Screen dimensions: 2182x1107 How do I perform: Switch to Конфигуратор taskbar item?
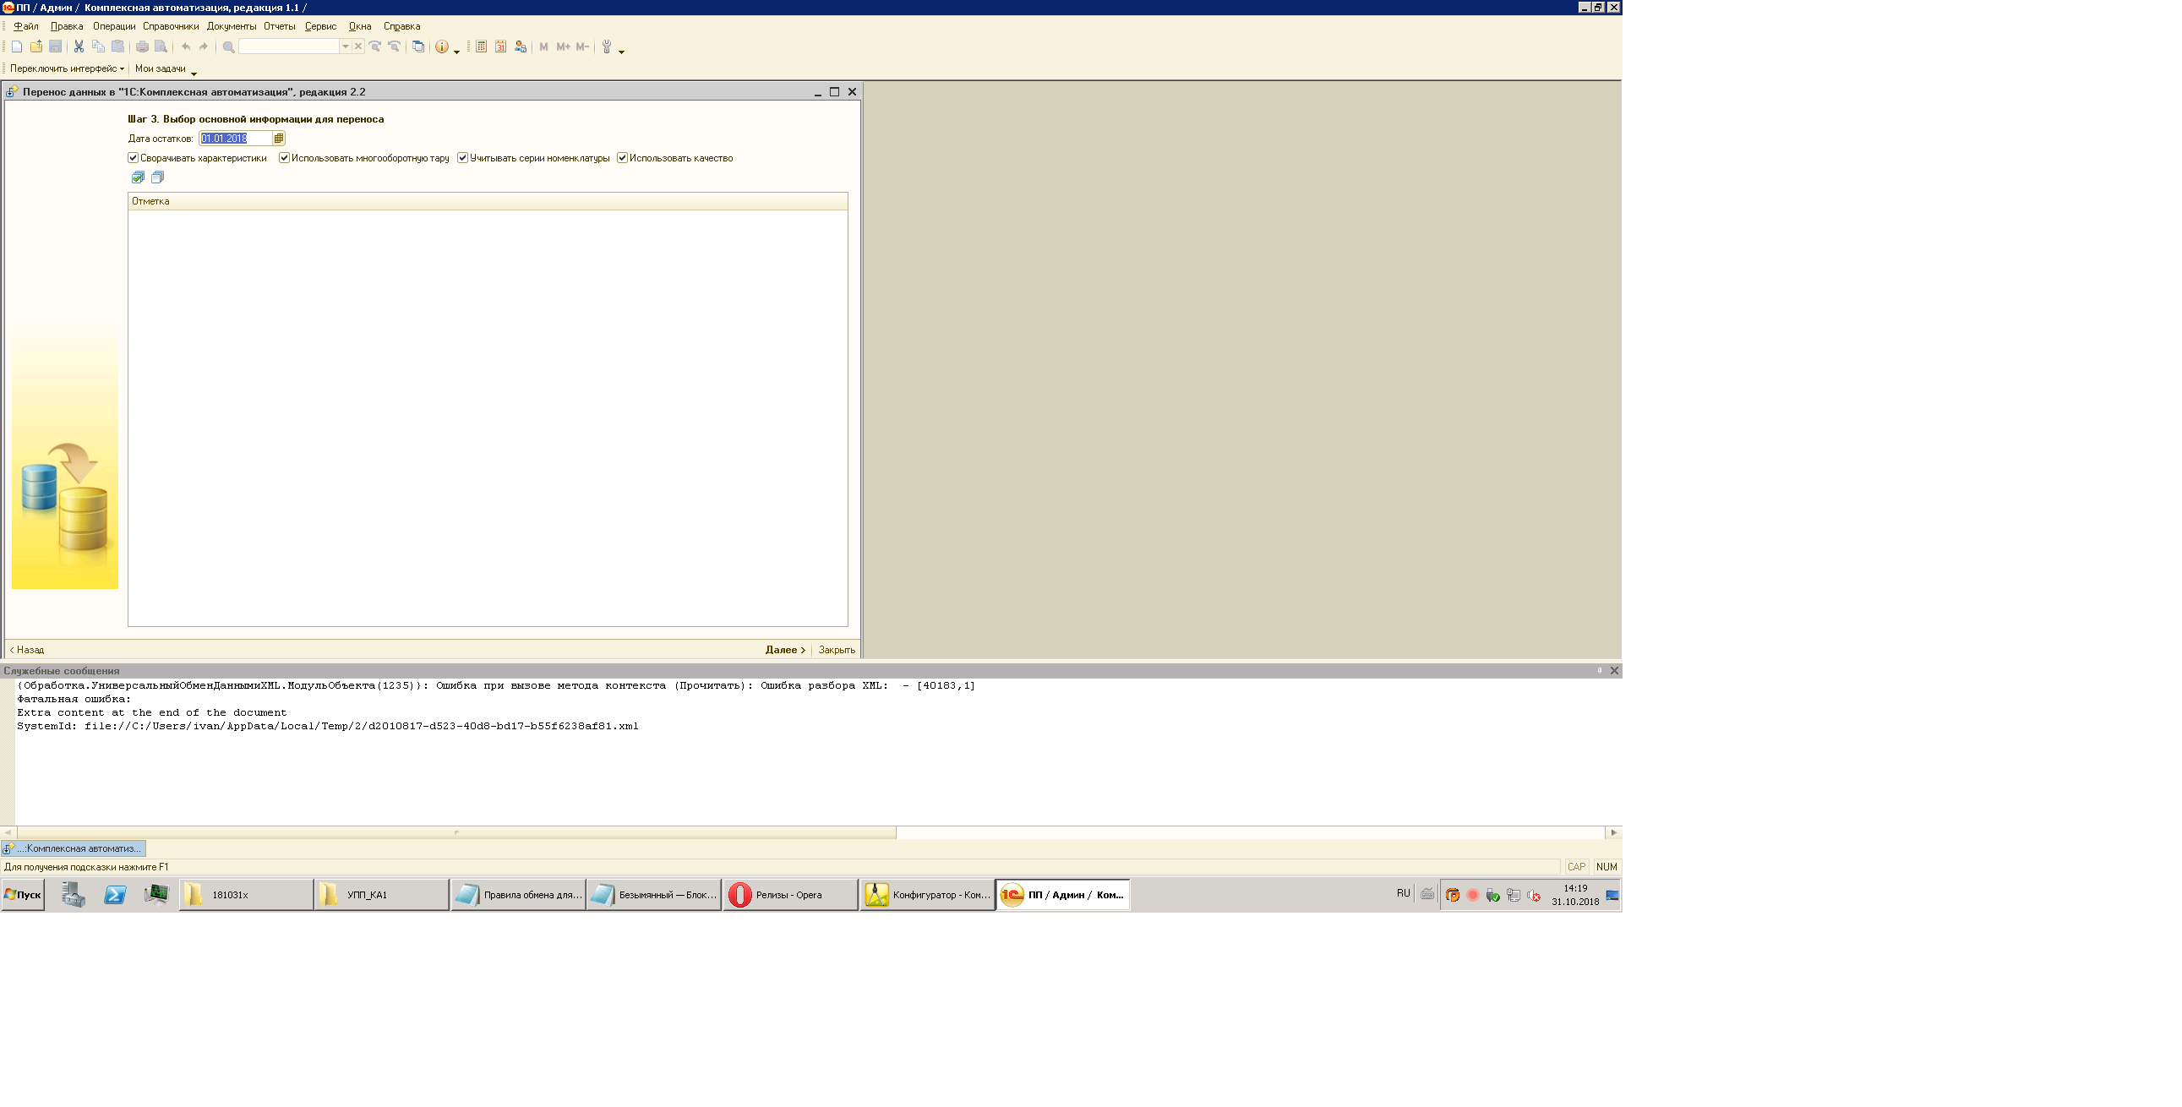[928, 894]
